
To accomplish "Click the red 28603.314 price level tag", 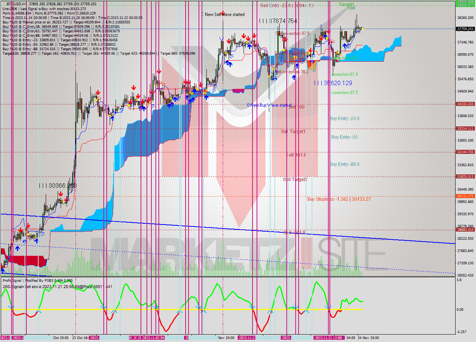I will pyautogui.click(x=465, y=230).
